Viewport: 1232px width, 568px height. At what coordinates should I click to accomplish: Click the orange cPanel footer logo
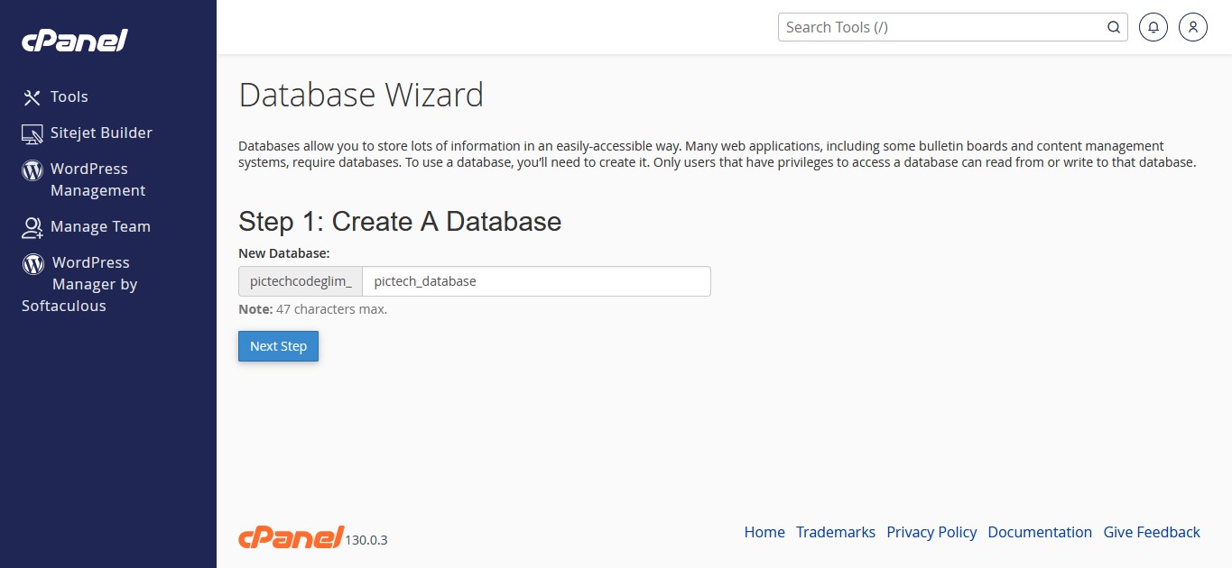click(291, 536)
